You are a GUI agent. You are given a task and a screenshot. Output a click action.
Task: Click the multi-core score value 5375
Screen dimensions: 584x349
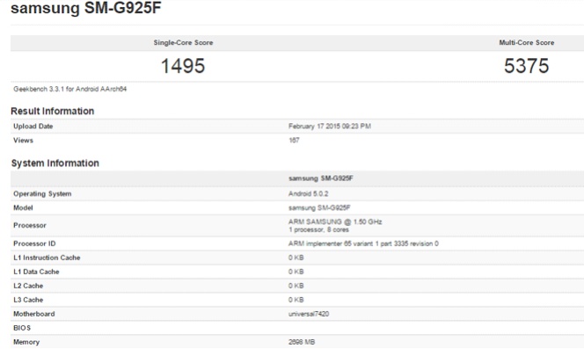526,66
